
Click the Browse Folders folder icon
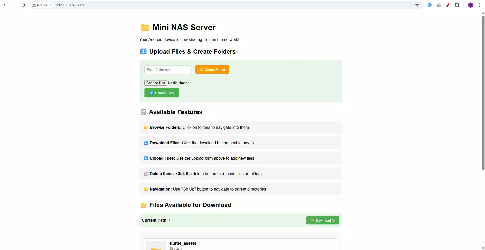tap(146, 128)
